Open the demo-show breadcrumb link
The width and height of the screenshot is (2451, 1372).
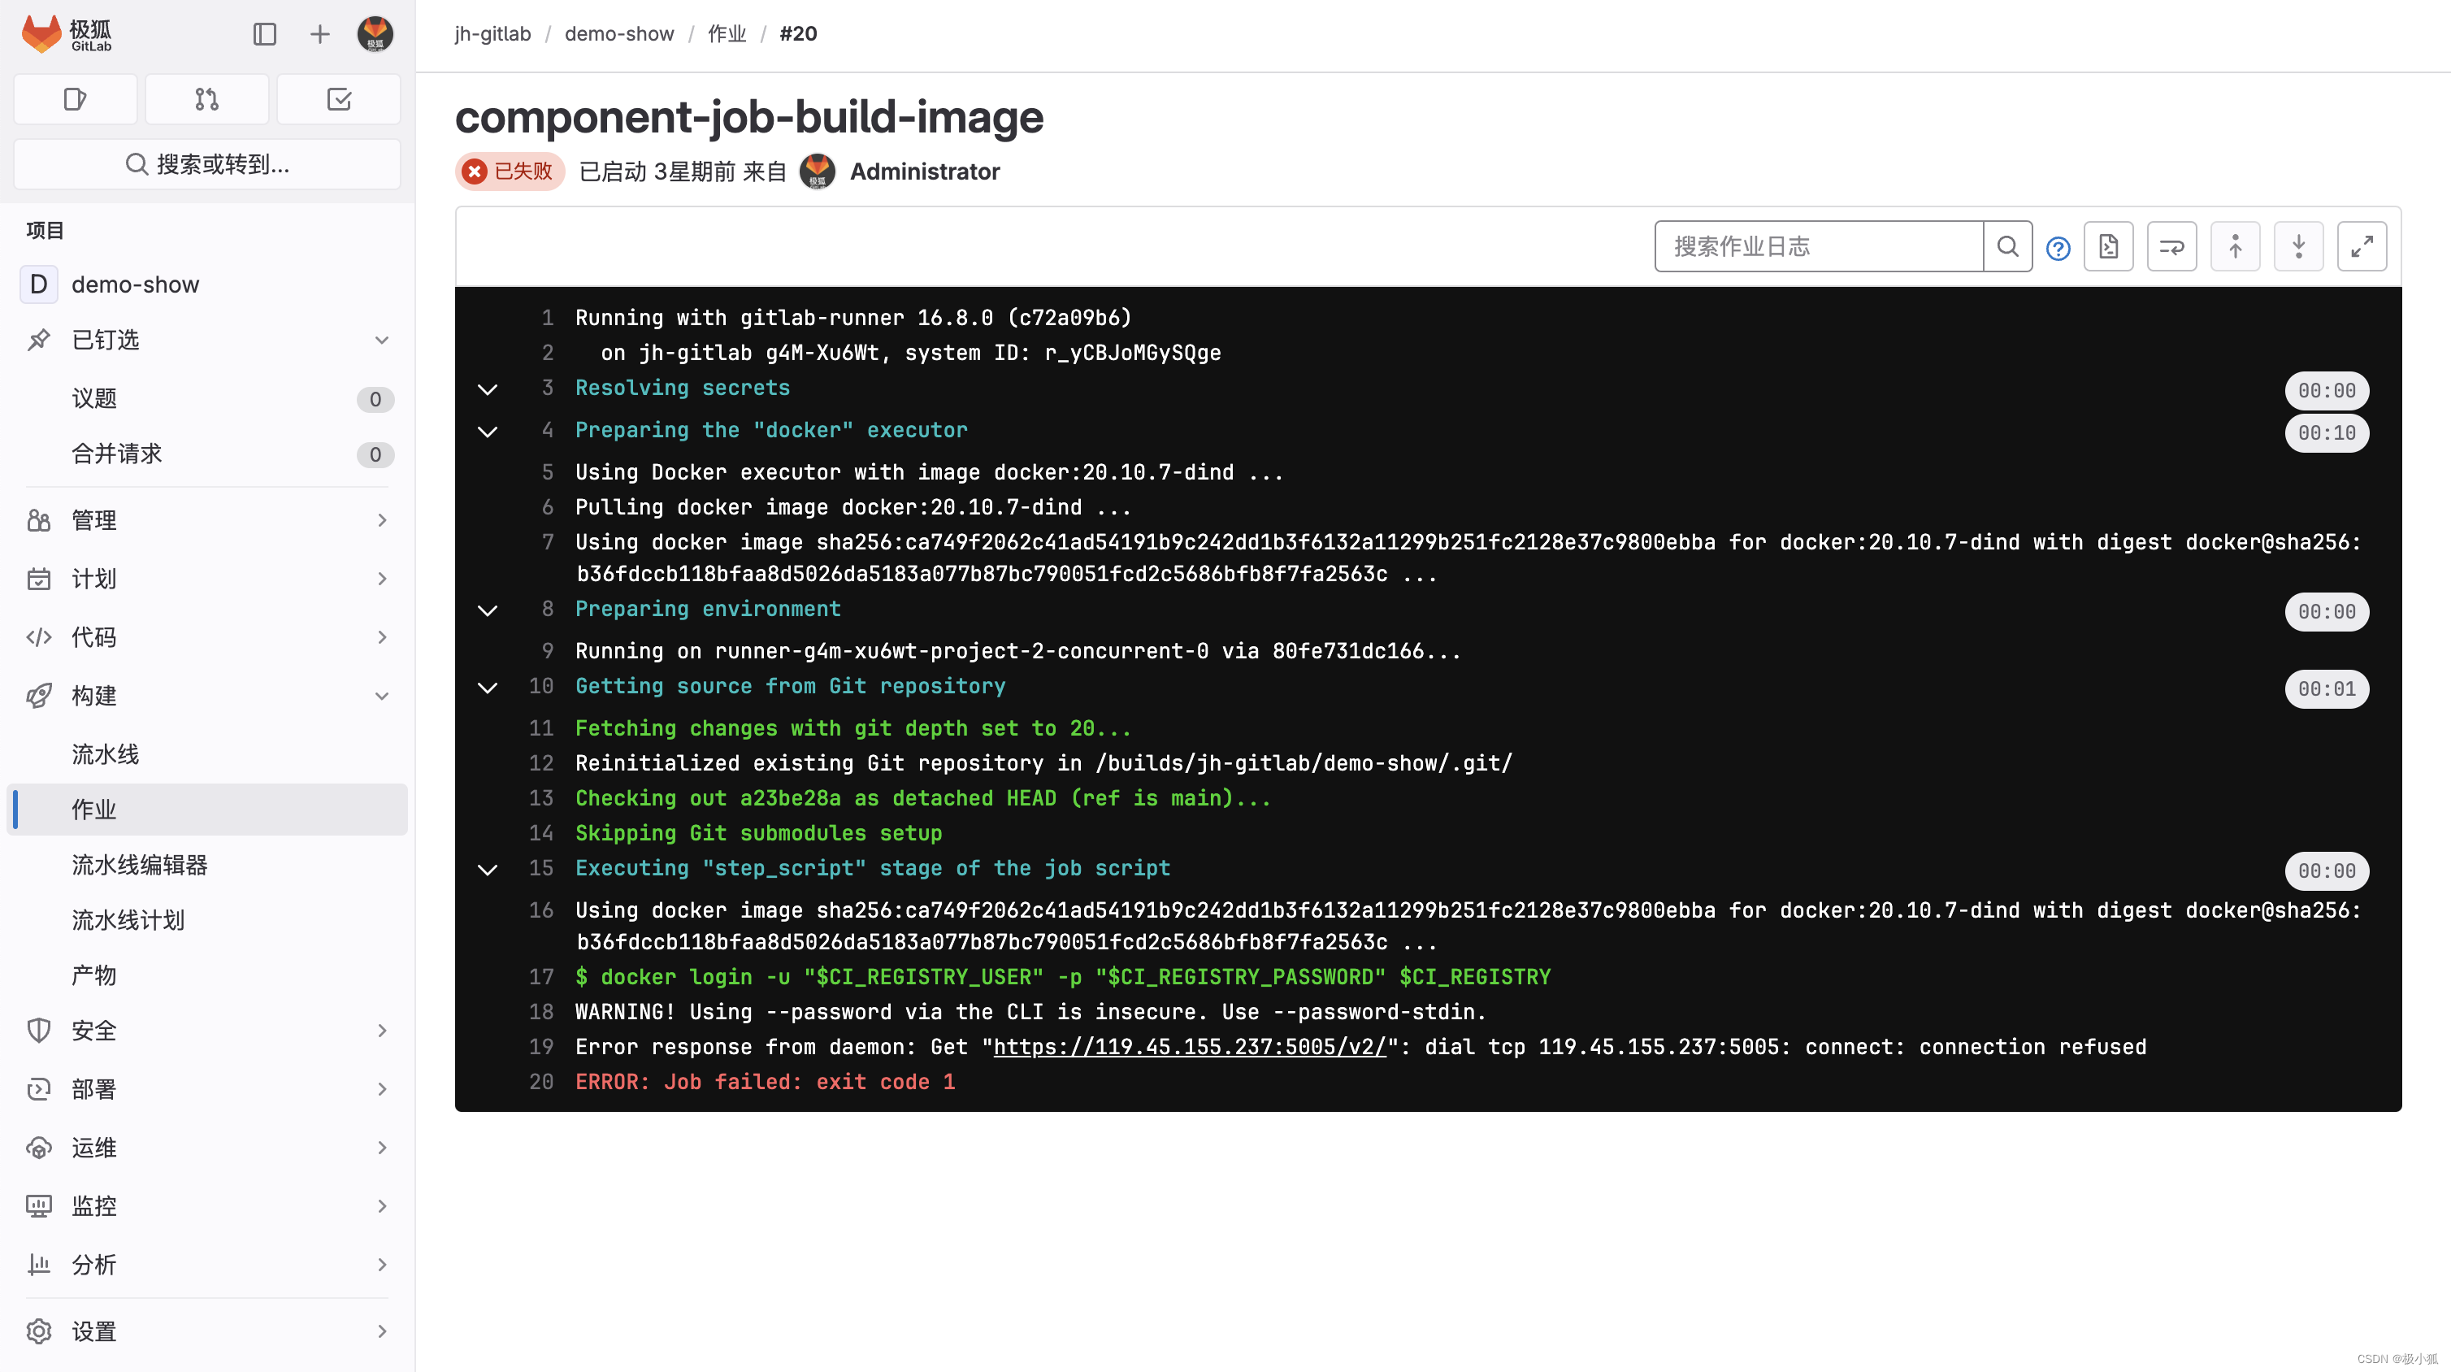coord(618,33)
